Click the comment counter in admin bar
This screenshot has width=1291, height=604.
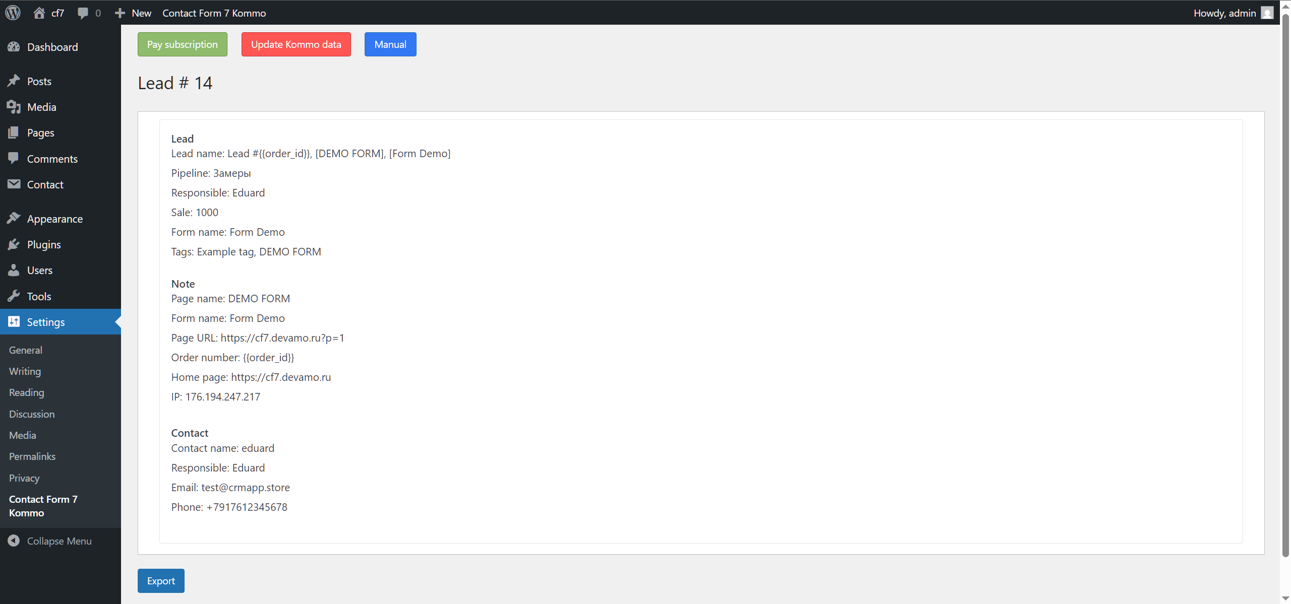click(89, 13)
